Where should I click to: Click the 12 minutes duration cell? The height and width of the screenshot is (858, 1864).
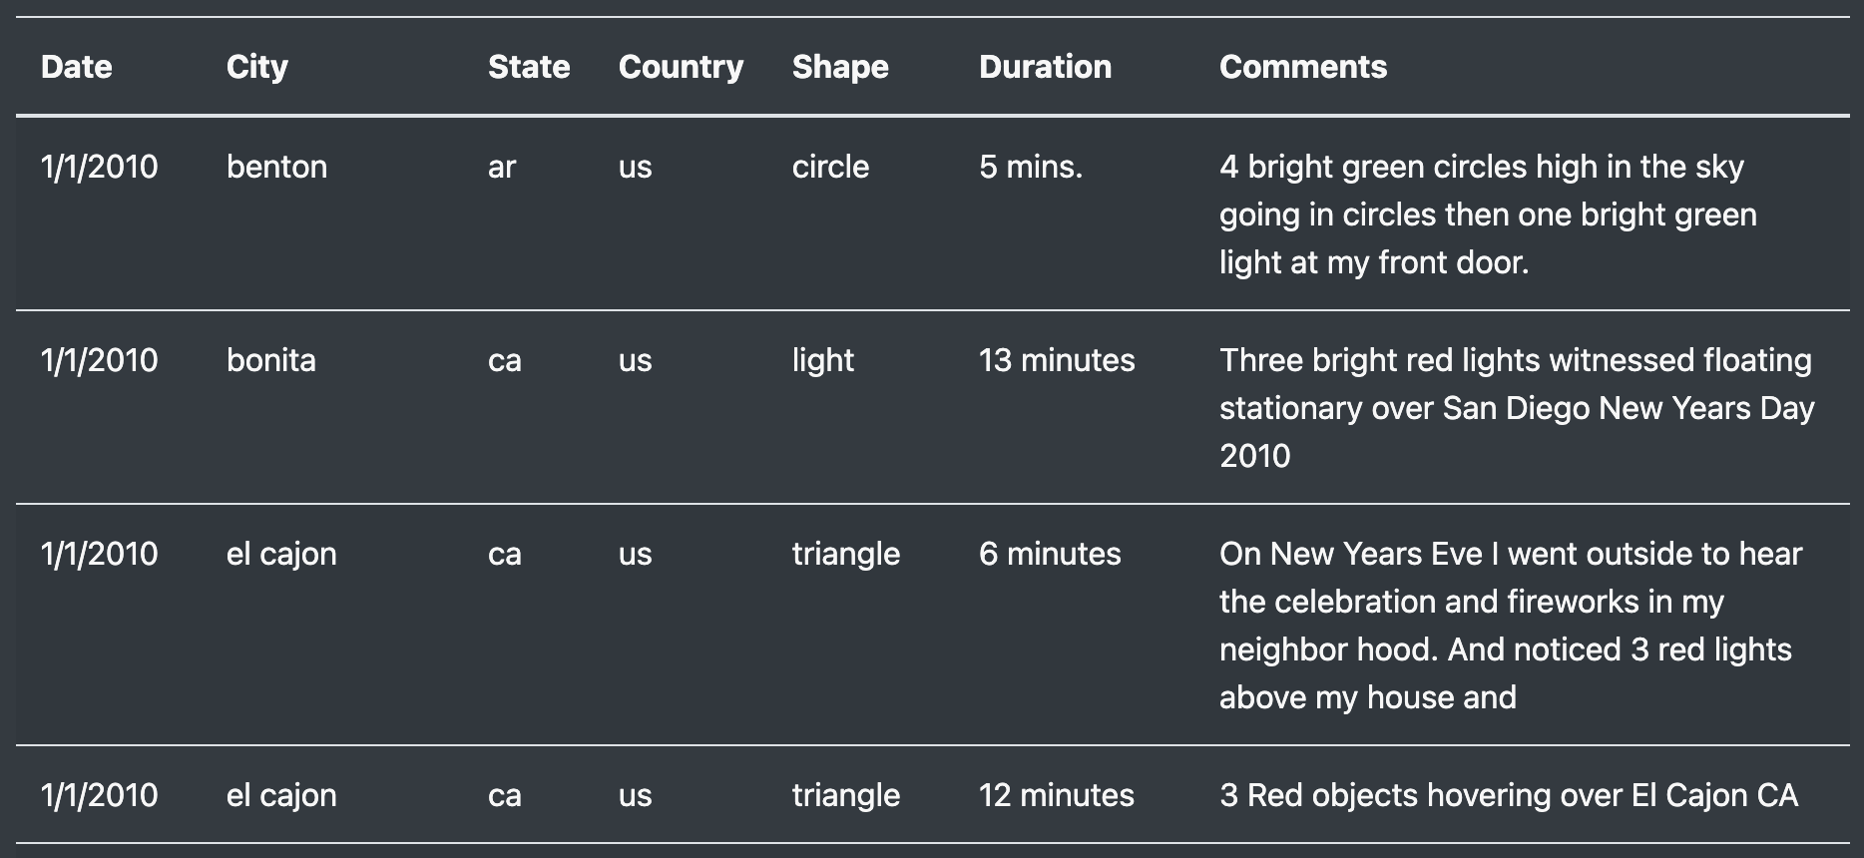[1057, 795]
